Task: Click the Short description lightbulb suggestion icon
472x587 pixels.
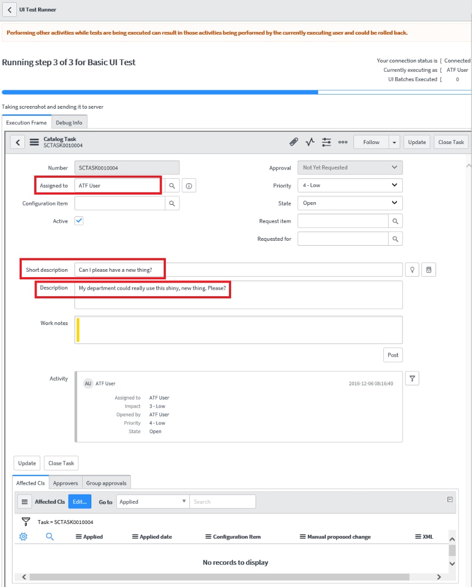Action: pos(412,270)
